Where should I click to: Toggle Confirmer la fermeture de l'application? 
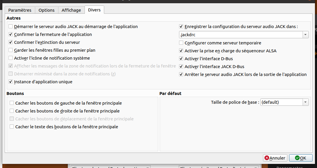coord(11,34)
